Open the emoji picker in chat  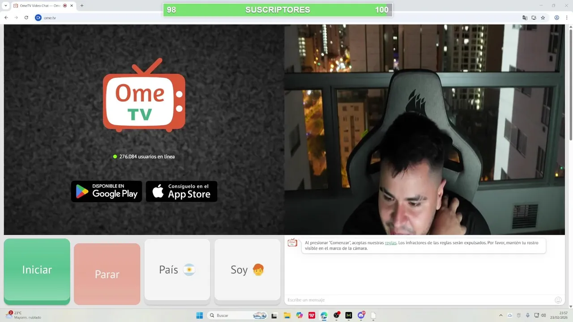558,300
